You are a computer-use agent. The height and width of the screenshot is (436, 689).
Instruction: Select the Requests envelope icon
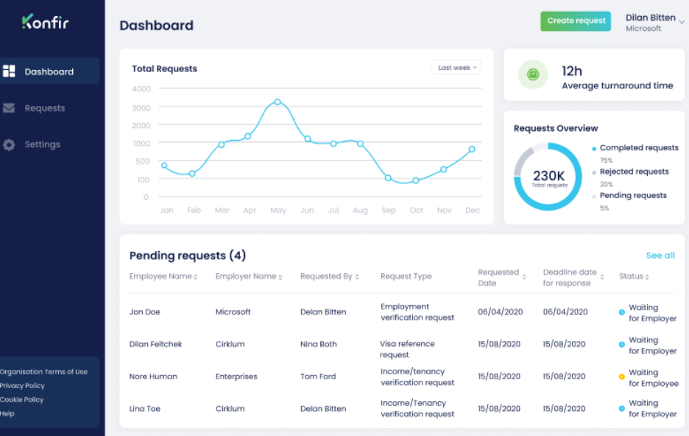point(9,108)
